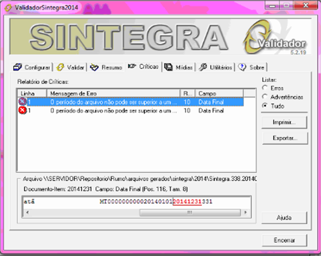Viewport: 321px width, 256px height.
Task: Click the Críticas tab pointing-hand icon
Action: point(132,66)
